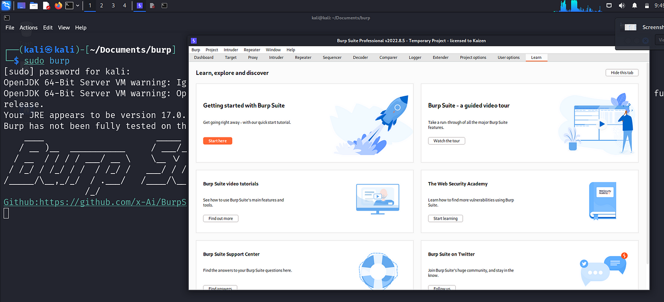
Task: Open the Kali applications menu icon
Action: point(6,6)
